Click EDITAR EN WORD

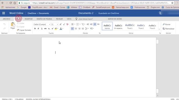click(x=115, y=19)
